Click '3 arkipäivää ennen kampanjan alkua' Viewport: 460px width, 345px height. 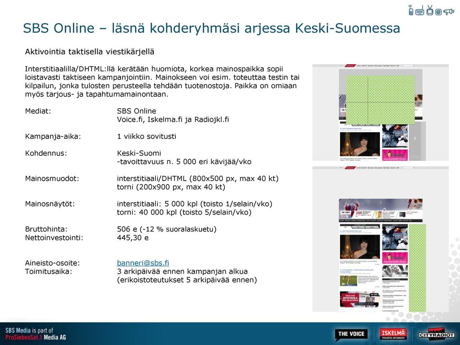click(182, 271)
